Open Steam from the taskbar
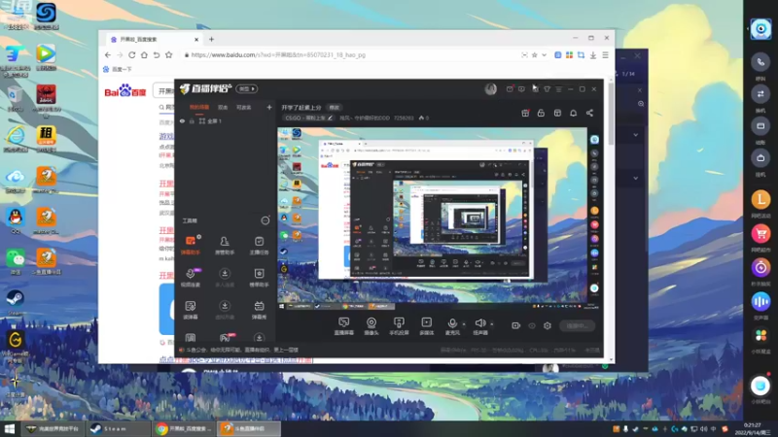The height and width of the screenshot is (437, 778). 117,428
